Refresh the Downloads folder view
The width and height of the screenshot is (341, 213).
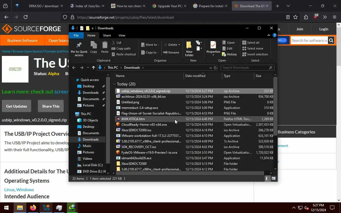coord(215,68)
